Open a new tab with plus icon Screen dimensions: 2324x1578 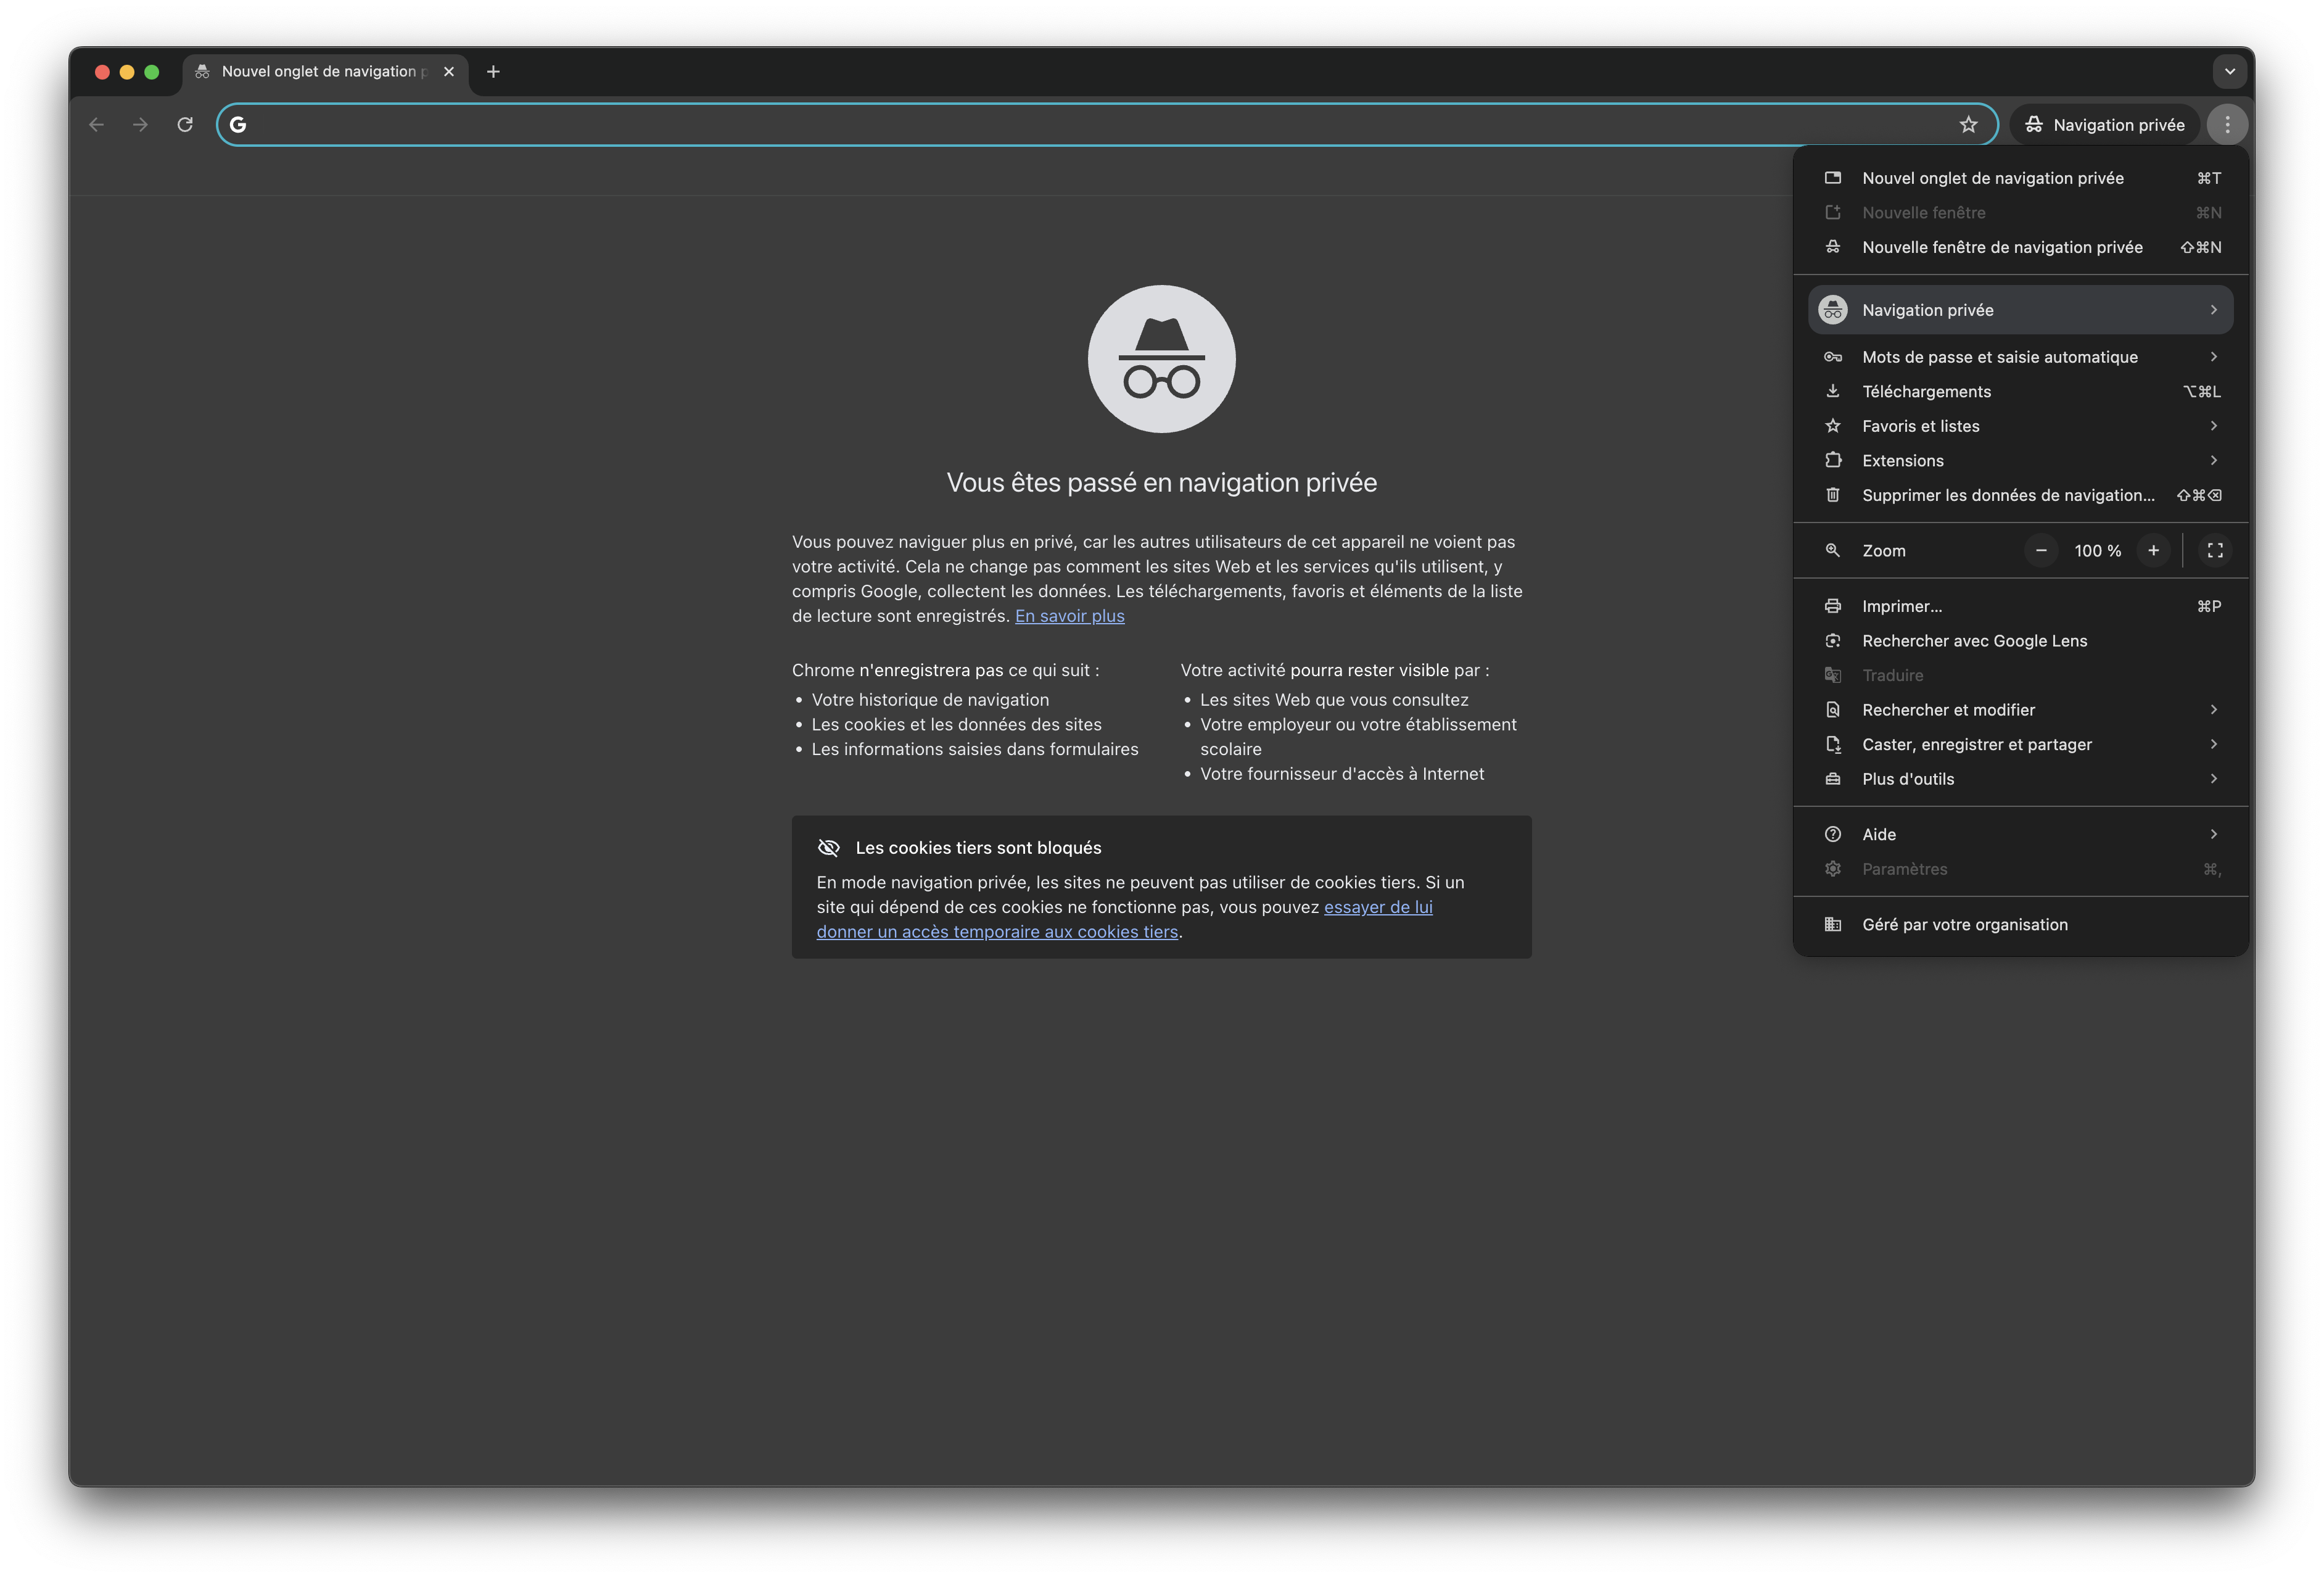tap(493, 72)
